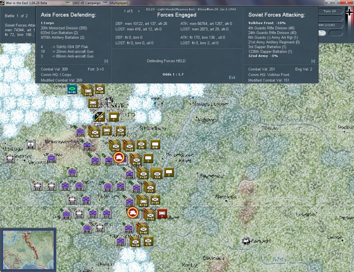Image resolution: width=354 pixels, height=272 pixels.
Task: Select the purple 6=33 infantry stack
Action: [x=108, y=159]
